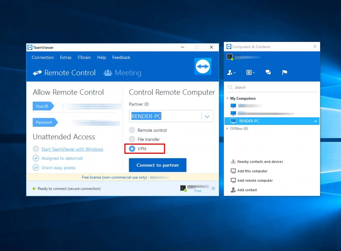Click the TeamViewer title bar app icon
Screen dimensions: 341x251
pyautogui.click(x=30, y=47)
